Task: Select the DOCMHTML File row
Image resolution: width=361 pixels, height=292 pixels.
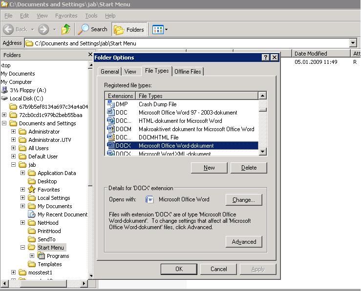Action: click(181, 137)
